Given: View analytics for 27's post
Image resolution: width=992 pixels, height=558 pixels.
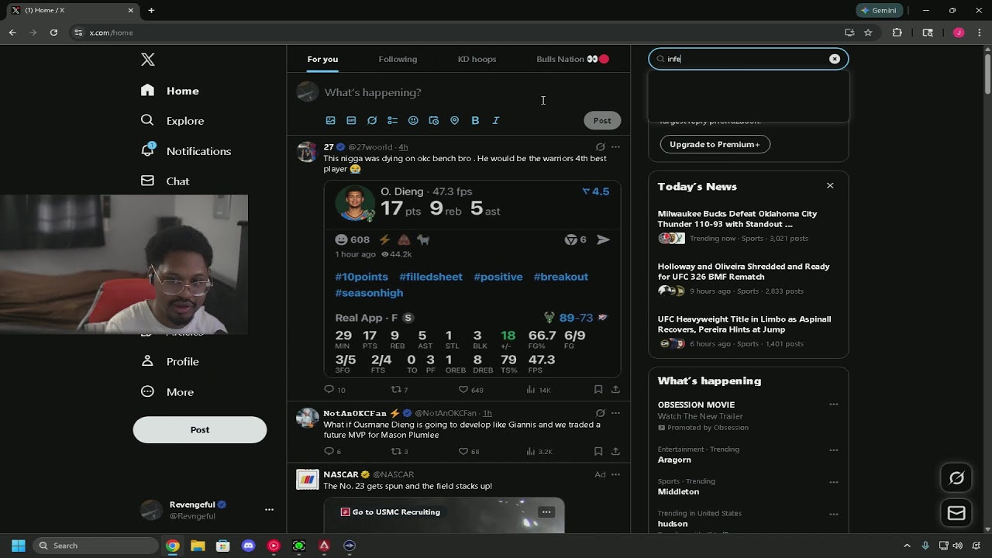Looking at the screenshot, I should click(x=538, y=390).
